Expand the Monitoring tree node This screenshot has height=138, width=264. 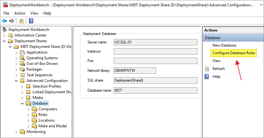click(x=16, y=132)
